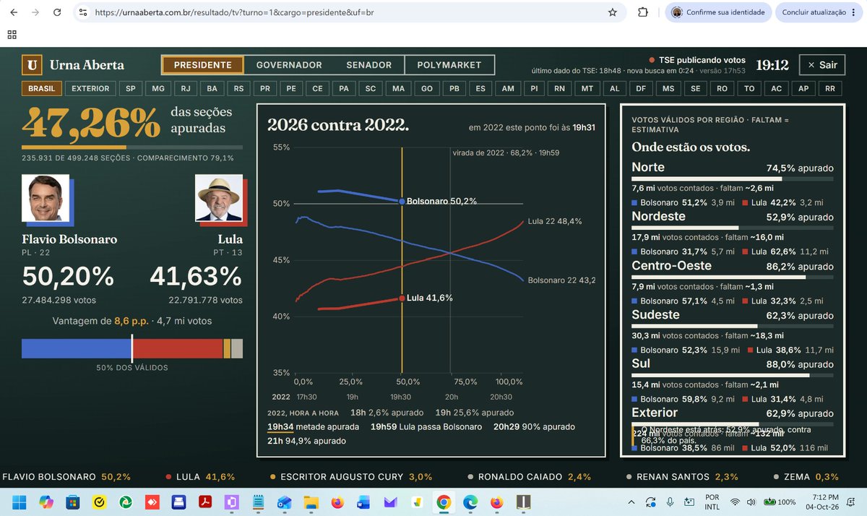
Task: Click the Norte apurado progress bar
Action: click(x=733, y=178)
